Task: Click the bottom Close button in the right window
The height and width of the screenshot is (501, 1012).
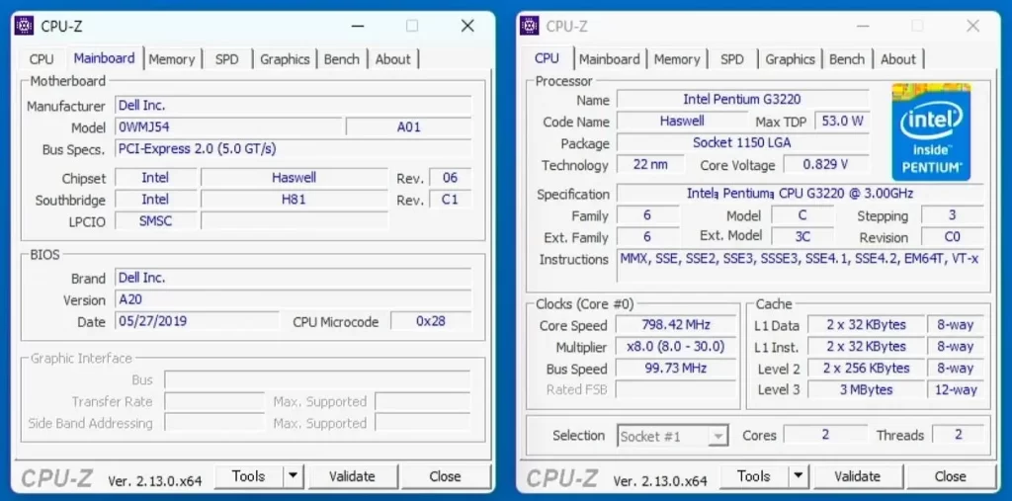Action: 950,476
